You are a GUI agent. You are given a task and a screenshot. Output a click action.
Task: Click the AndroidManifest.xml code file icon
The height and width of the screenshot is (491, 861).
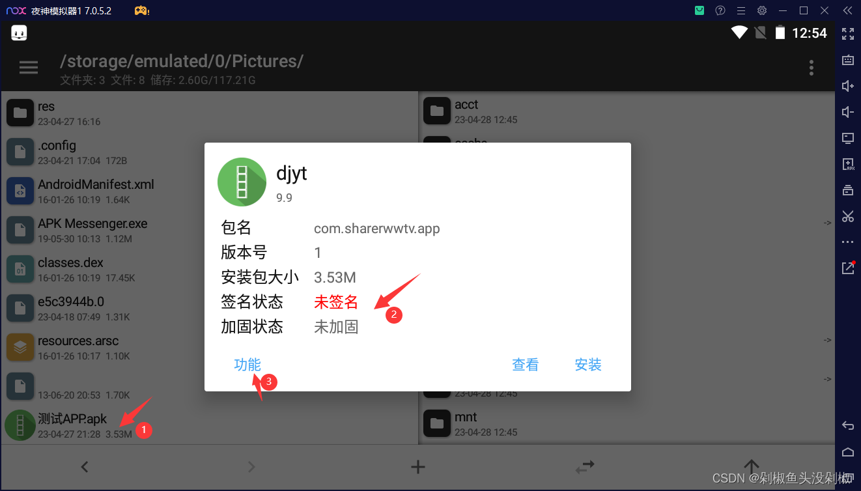[20, 191]
